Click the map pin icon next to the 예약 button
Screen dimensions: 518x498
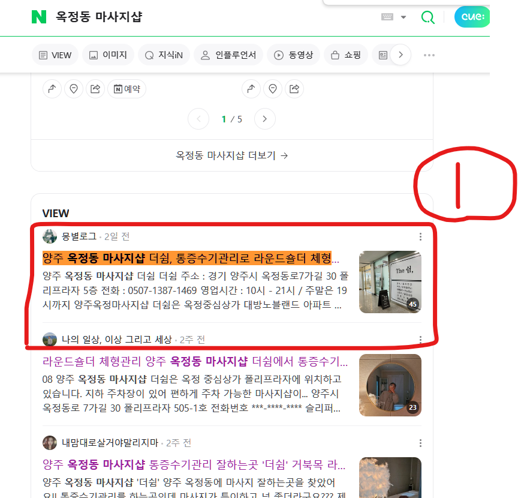74,89
